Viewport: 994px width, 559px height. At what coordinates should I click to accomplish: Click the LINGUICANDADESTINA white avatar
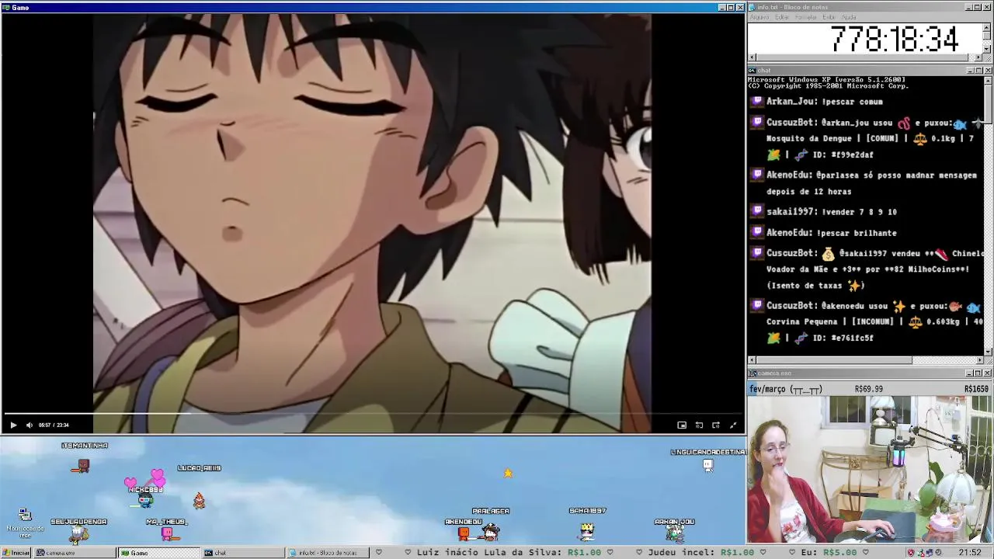click(707, 465)
